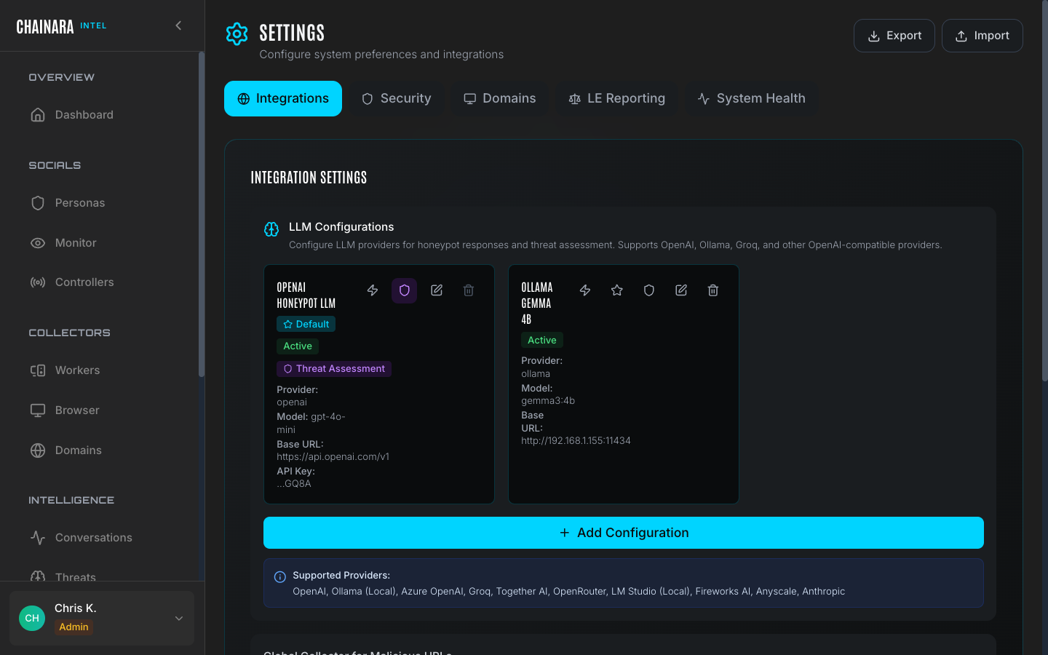Delete the OpenAI Honeypot LLM configuration
The width and height of the screenshot is (1048, 655).
pos(469,290)
